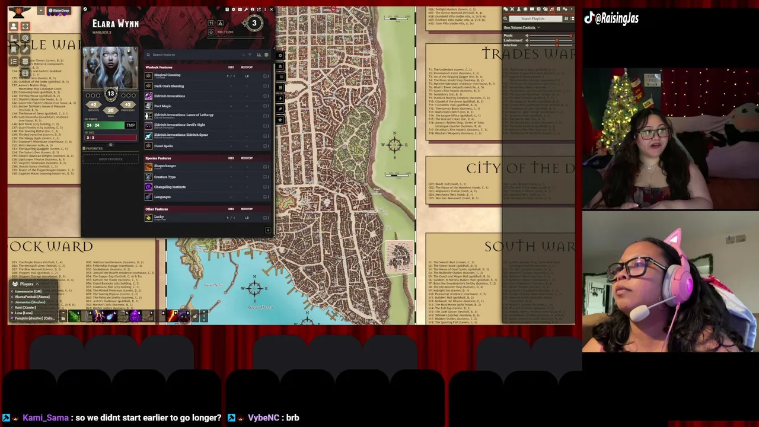Screen dimensions: 759x427
Task: Go to next hotbar page
Action: tap(204, 311)
